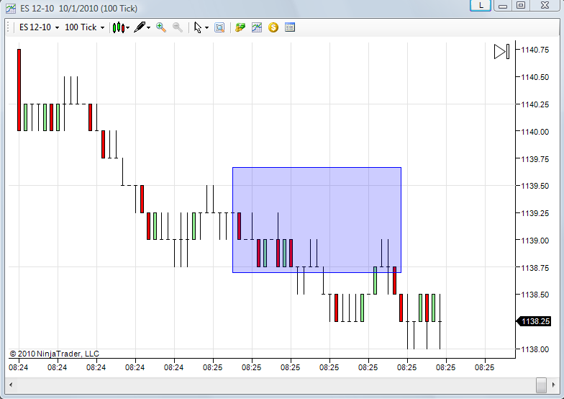Screen dimensions: 564x399
Task: Click the 1138.25 current price marker
Action: [x=534, y=321]
